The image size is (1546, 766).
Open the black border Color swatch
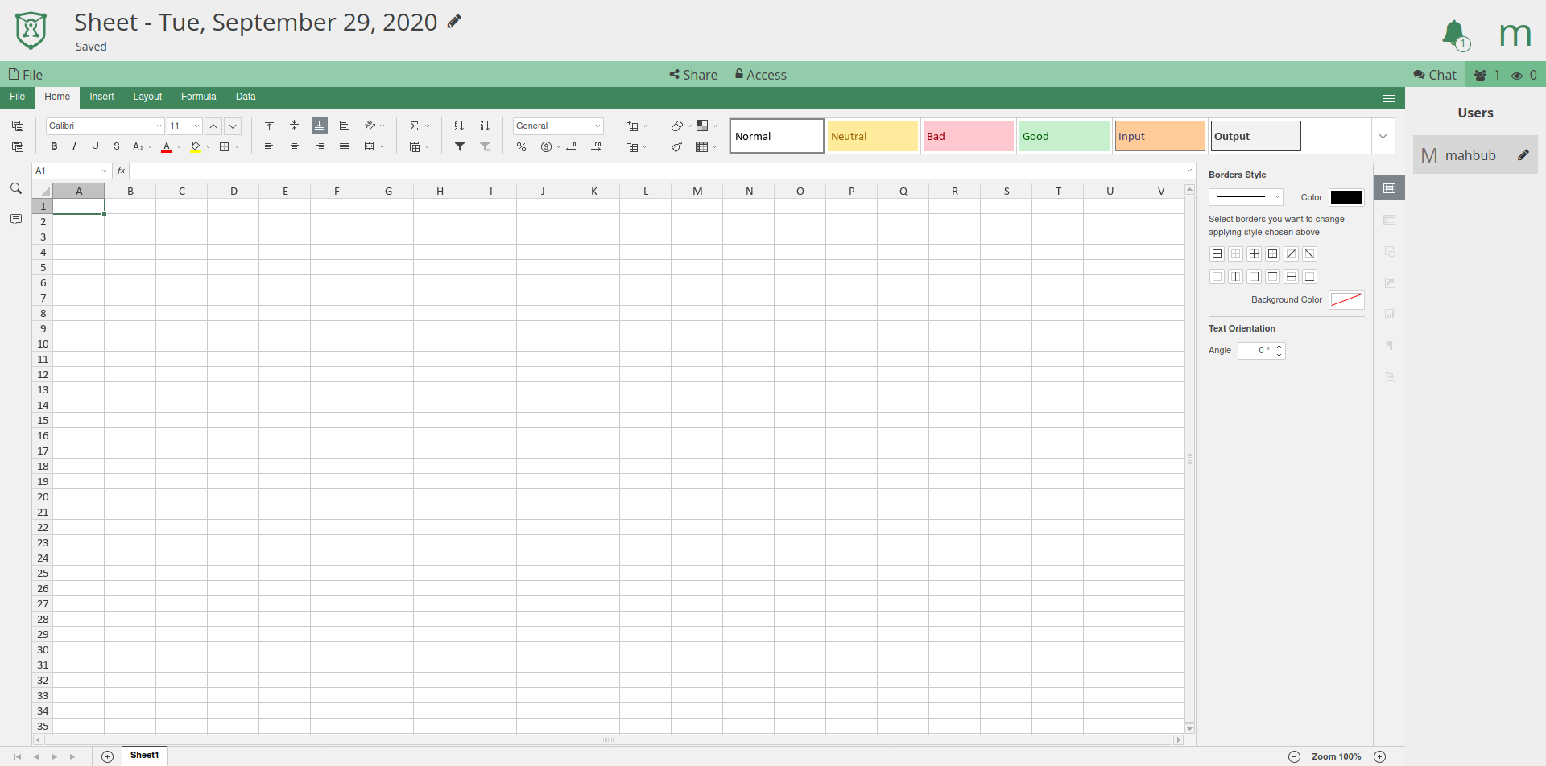coord(1346,197)
